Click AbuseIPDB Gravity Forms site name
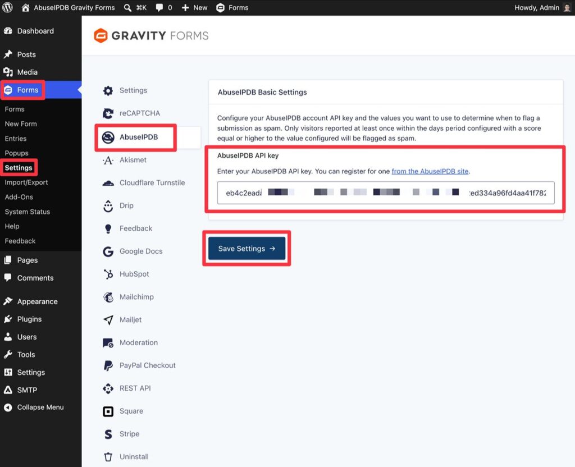Viewport: 575px width, 467px height. click(74, 8)
